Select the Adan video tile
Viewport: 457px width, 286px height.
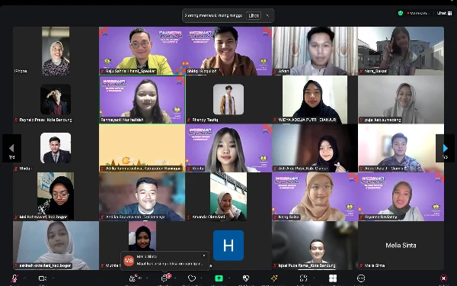point(315,51)
